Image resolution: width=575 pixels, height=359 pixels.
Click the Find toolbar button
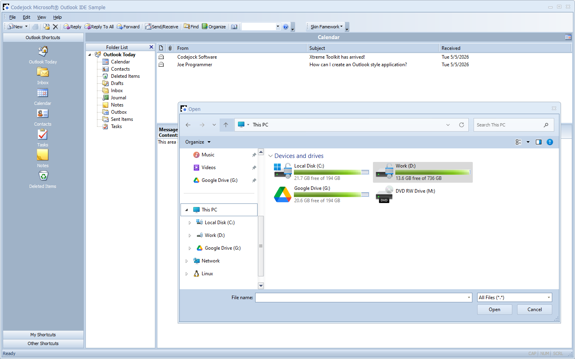click(191, 27)
